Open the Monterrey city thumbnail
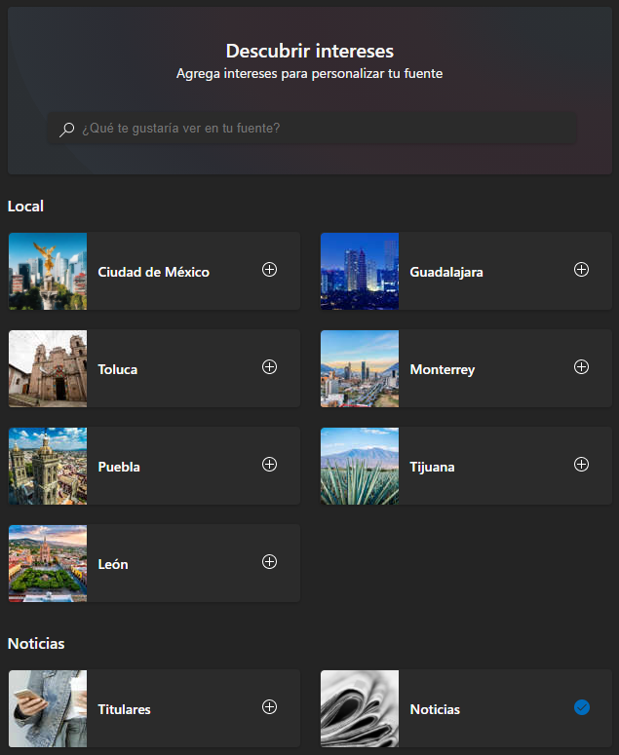 (360, 368)
